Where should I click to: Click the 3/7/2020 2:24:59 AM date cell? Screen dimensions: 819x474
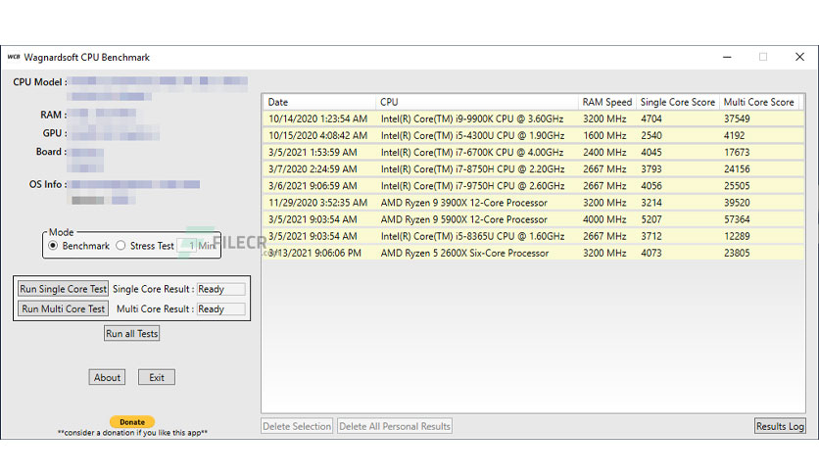tap(313, 168)
